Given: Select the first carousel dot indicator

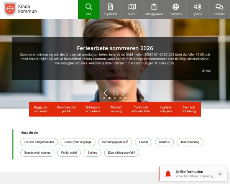Looking at the screenshot, I should (104, 98).
